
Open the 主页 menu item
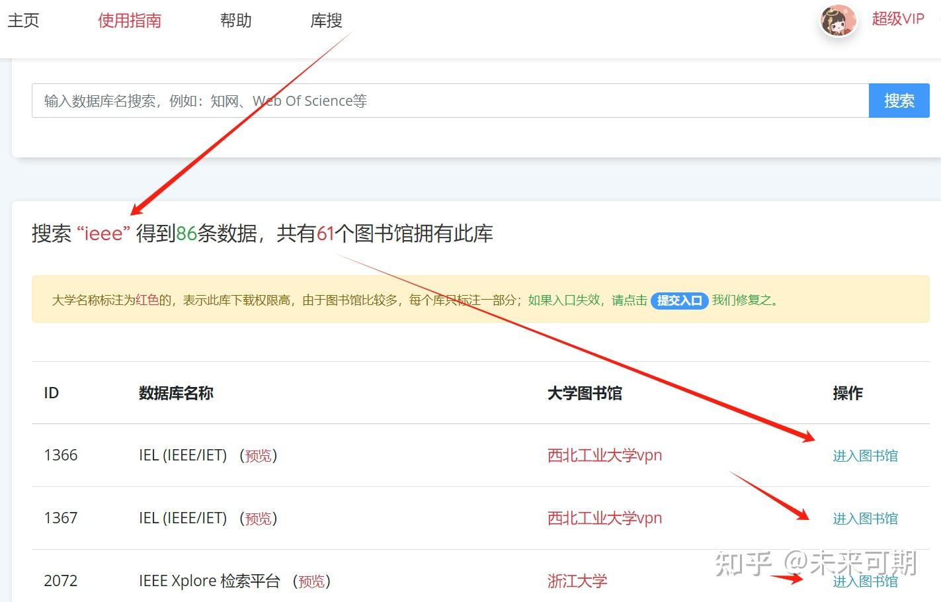23,21
